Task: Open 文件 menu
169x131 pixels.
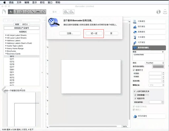Action: 19,2
